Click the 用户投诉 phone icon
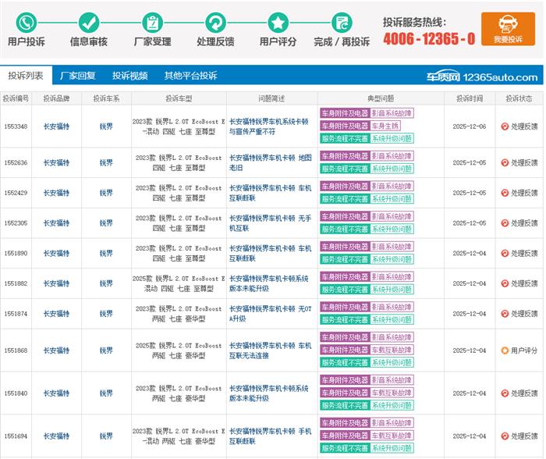 tap(26, 22)
